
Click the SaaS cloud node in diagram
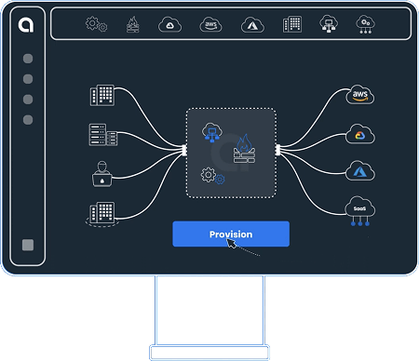tap(360, 210)
